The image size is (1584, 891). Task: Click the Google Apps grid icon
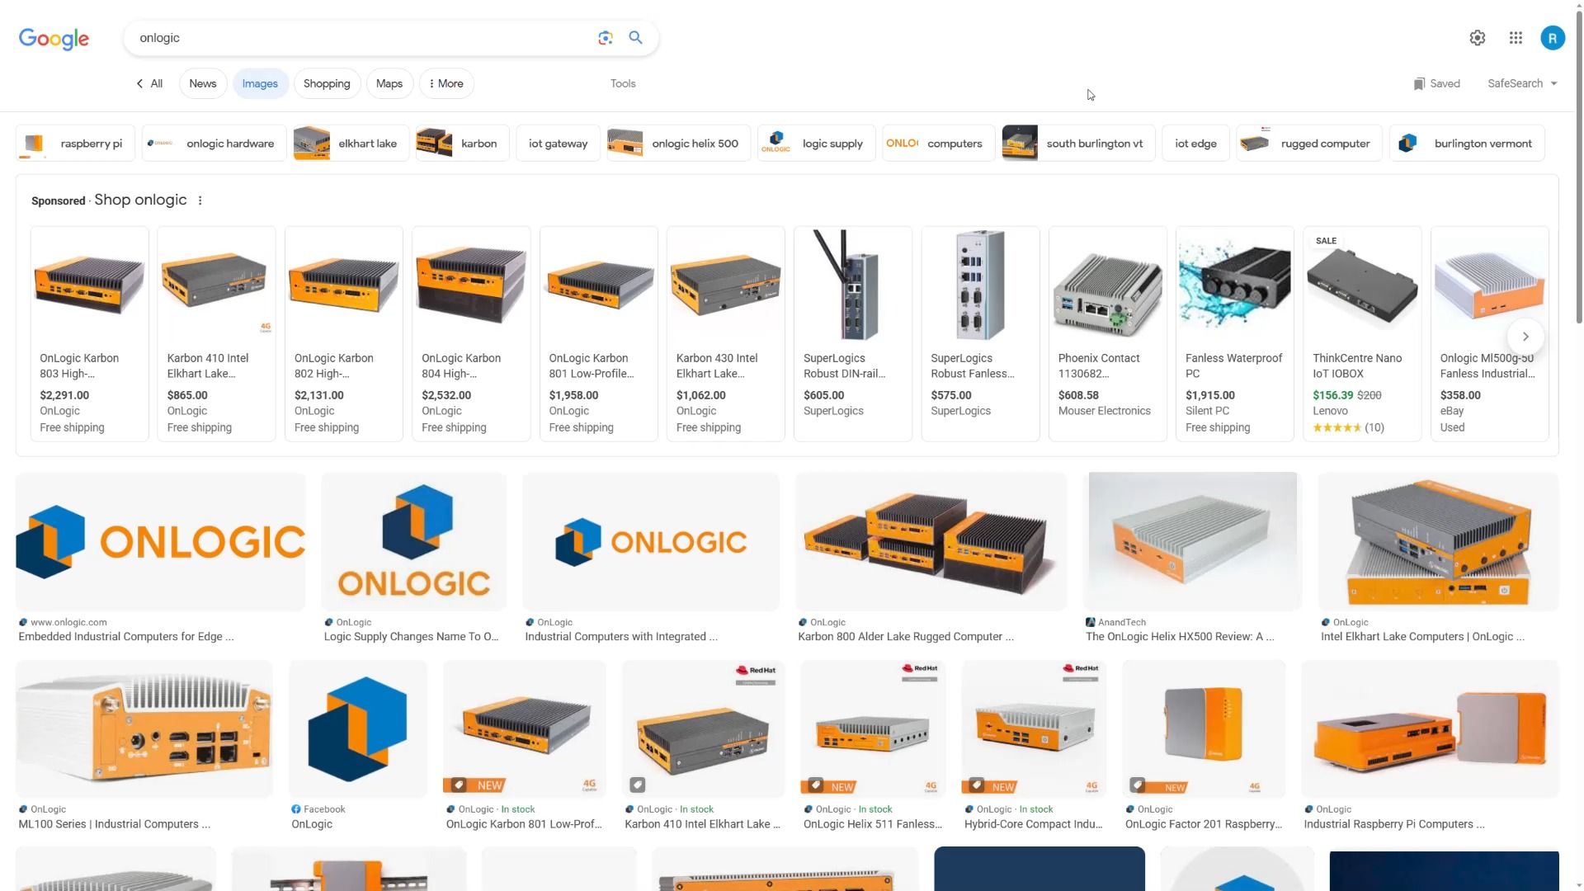point(1516,38)
